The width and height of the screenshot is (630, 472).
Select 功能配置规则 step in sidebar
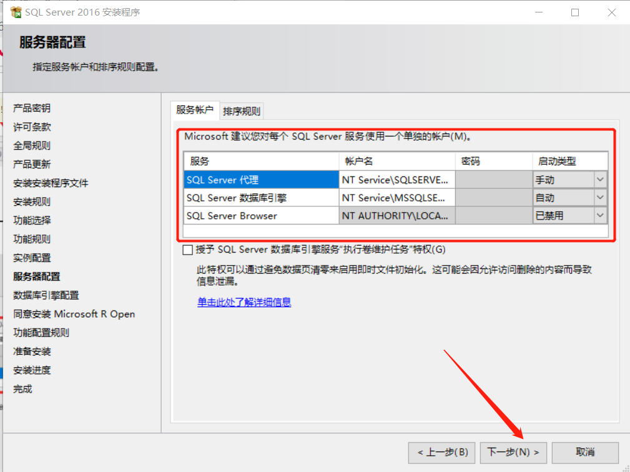tap(41, 333)
